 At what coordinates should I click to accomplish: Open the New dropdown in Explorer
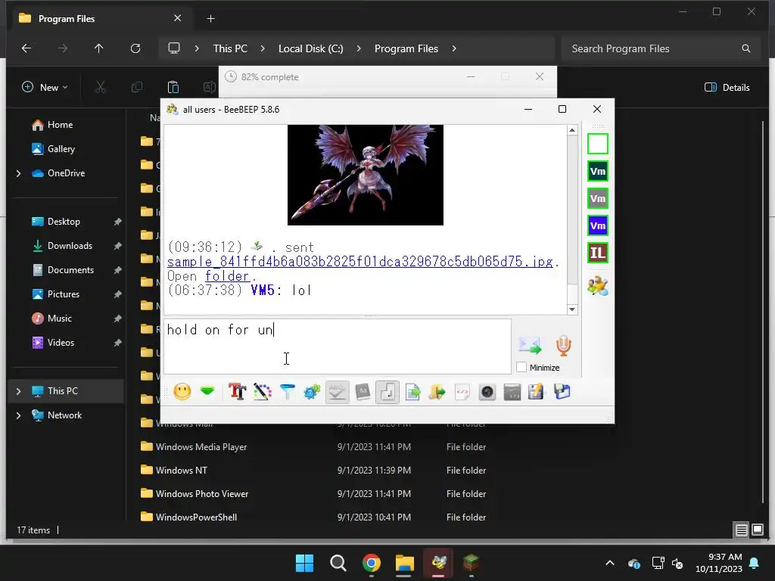click(45, 88)
